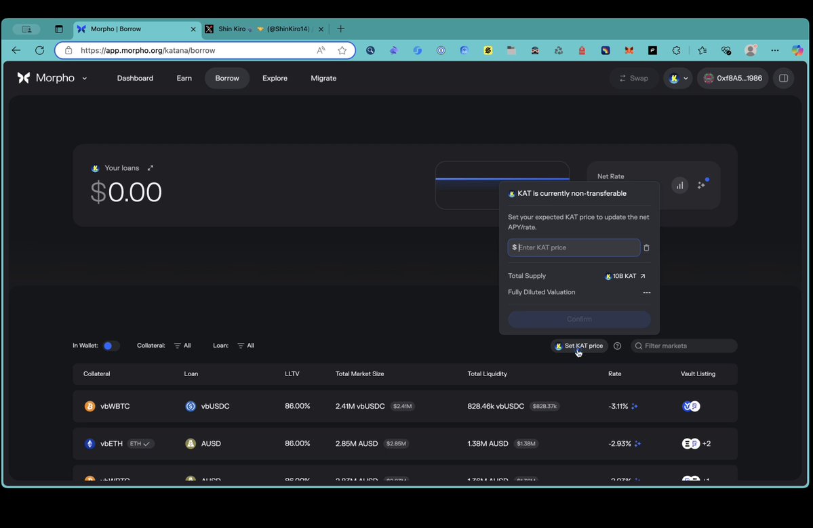
Task: Click the Read aloud icon in address bar
Action: point(321,50)
